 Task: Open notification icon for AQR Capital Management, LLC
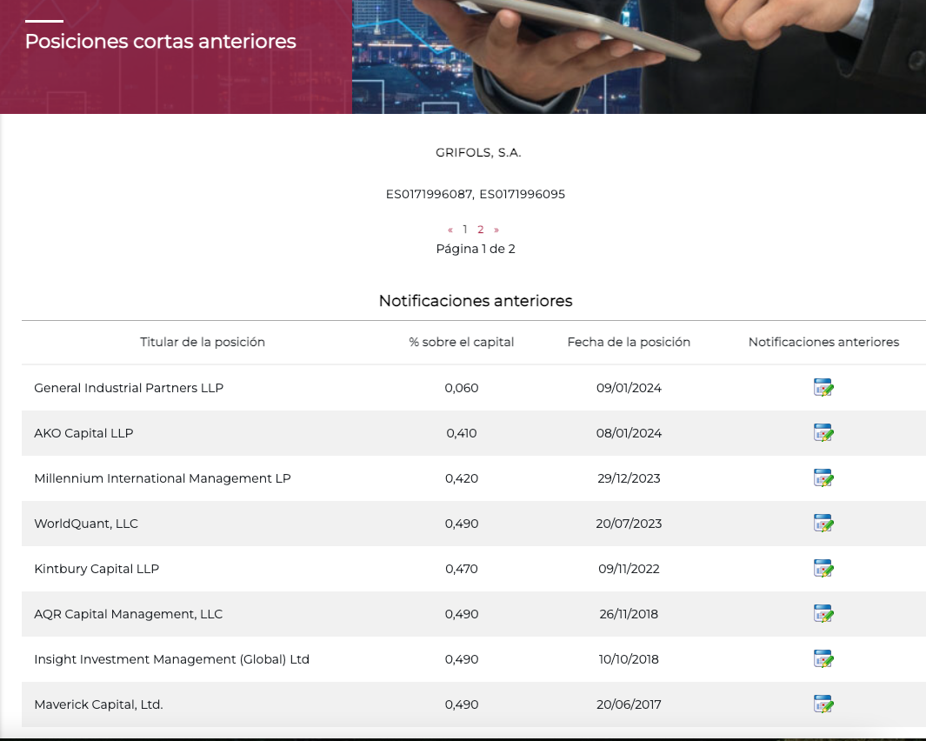point(823,614)
